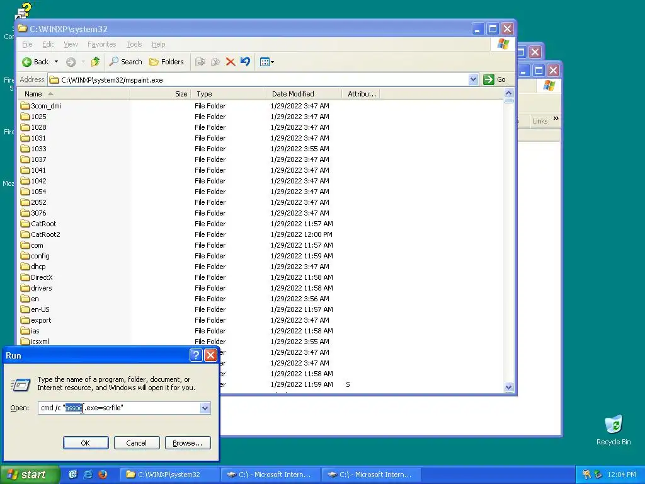
Task: Launch Internet Explorer from Quick Launch
Action: tap(88, 475)
